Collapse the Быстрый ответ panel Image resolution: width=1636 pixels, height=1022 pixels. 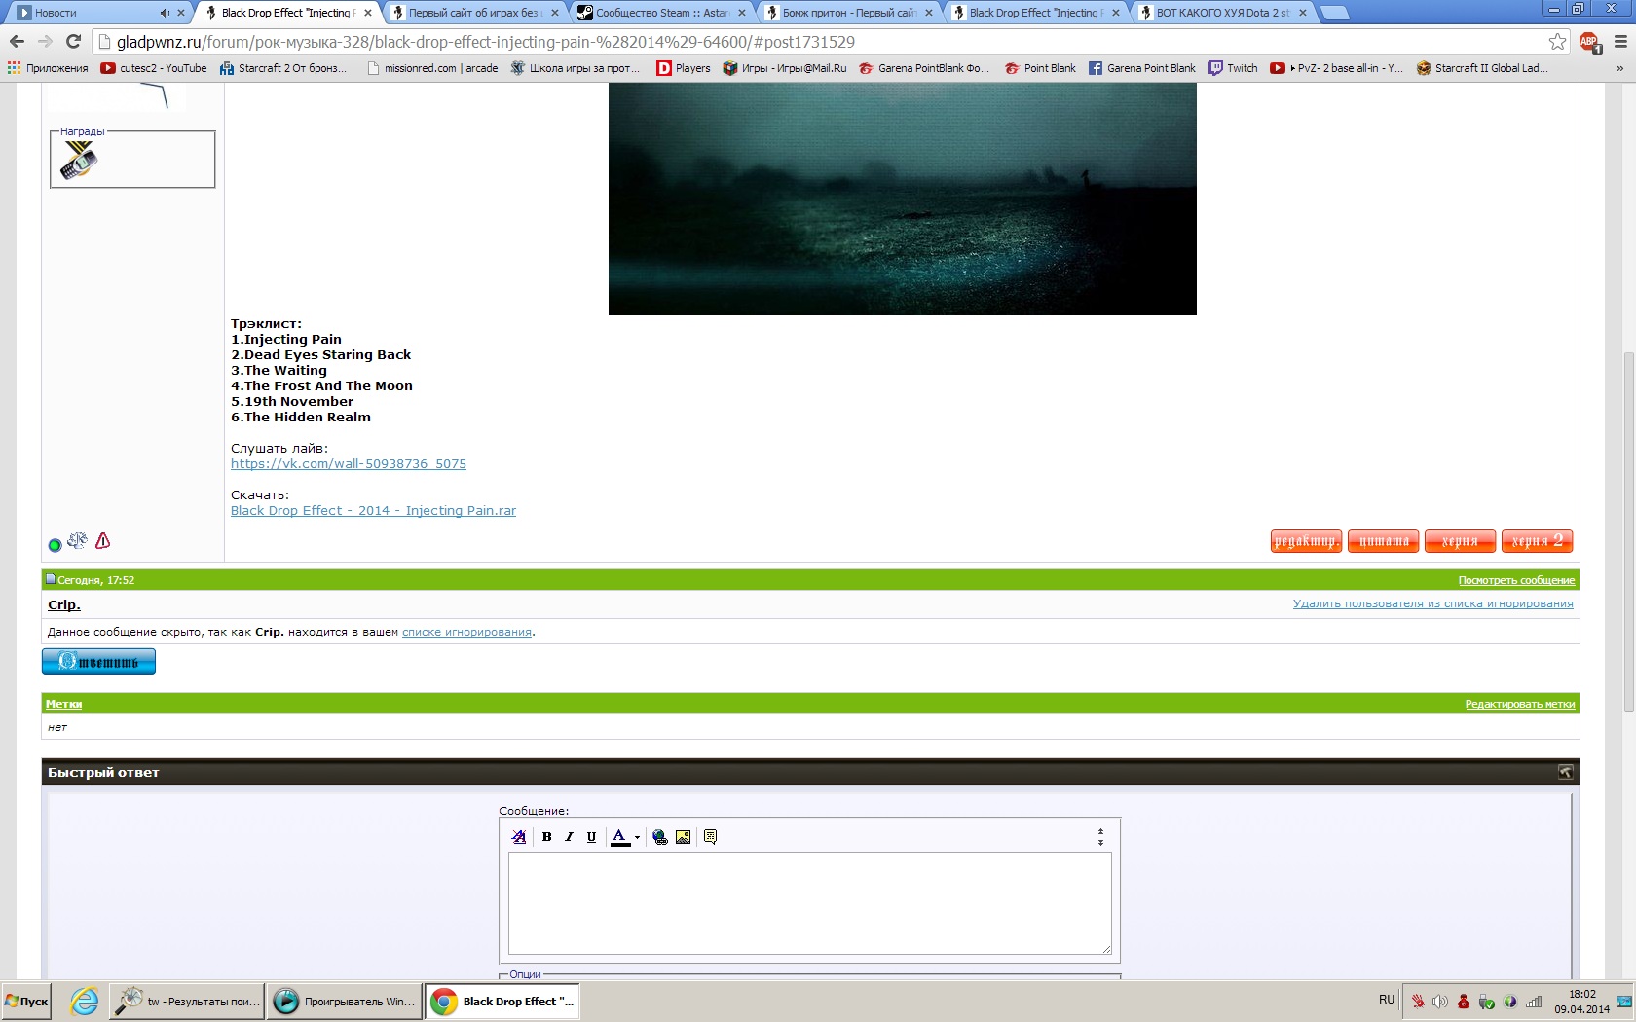1565,772
